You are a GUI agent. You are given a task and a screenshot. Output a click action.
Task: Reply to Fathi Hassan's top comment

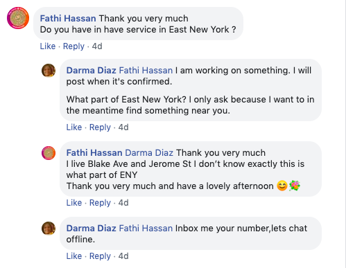[x=73, y=46]
